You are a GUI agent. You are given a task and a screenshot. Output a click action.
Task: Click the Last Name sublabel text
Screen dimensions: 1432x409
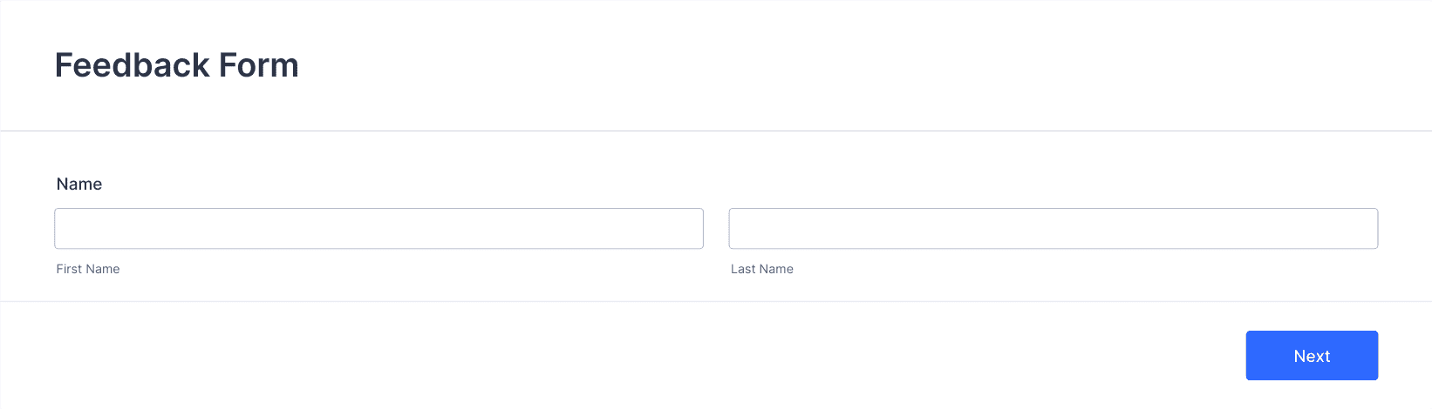tap(762, 269)
